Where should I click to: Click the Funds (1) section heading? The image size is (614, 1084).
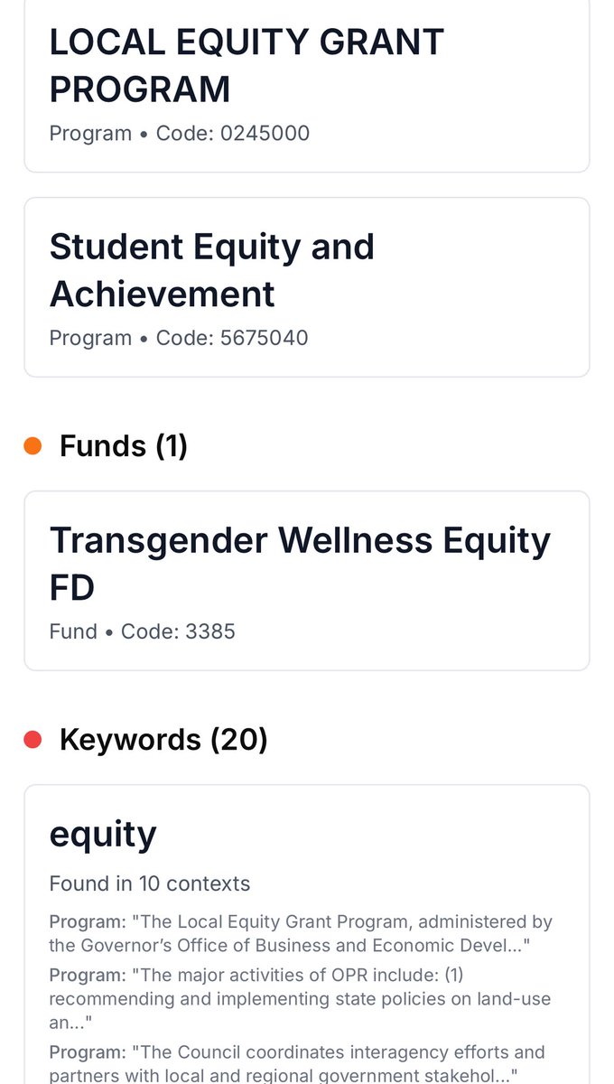tap(124, 446)
